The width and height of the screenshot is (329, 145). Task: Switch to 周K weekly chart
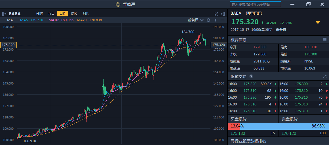tap(74, 14)
